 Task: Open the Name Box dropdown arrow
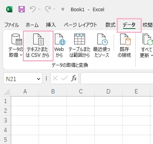38,79
